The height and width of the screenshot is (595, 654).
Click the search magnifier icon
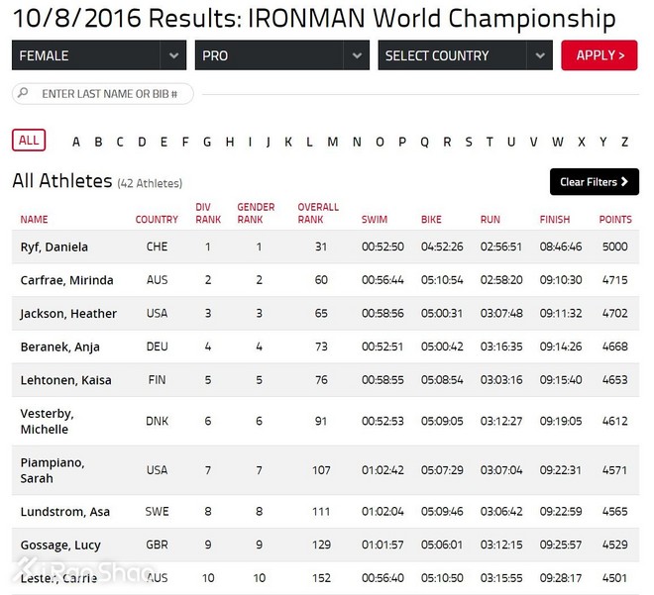23,94
